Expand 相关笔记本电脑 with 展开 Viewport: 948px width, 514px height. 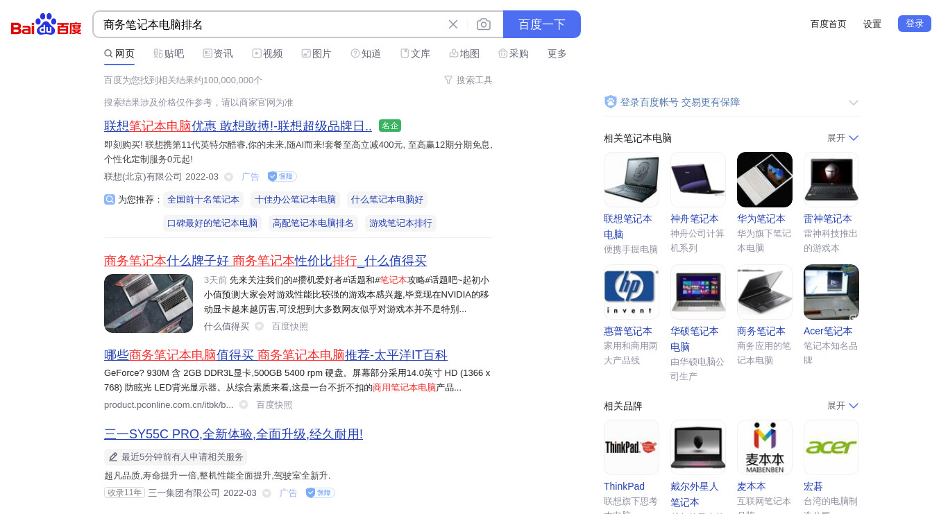pyautogui.click(x=843, y=138)
